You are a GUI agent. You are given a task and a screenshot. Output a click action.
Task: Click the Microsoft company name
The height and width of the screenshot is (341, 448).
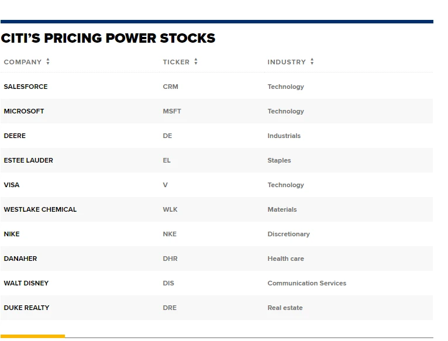24,111
